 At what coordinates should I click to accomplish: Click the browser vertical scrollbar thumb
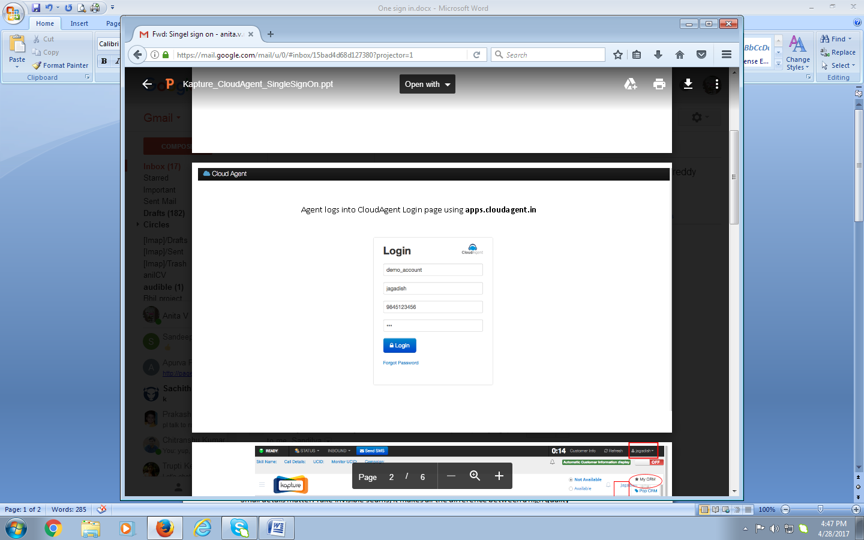(734, 177)
